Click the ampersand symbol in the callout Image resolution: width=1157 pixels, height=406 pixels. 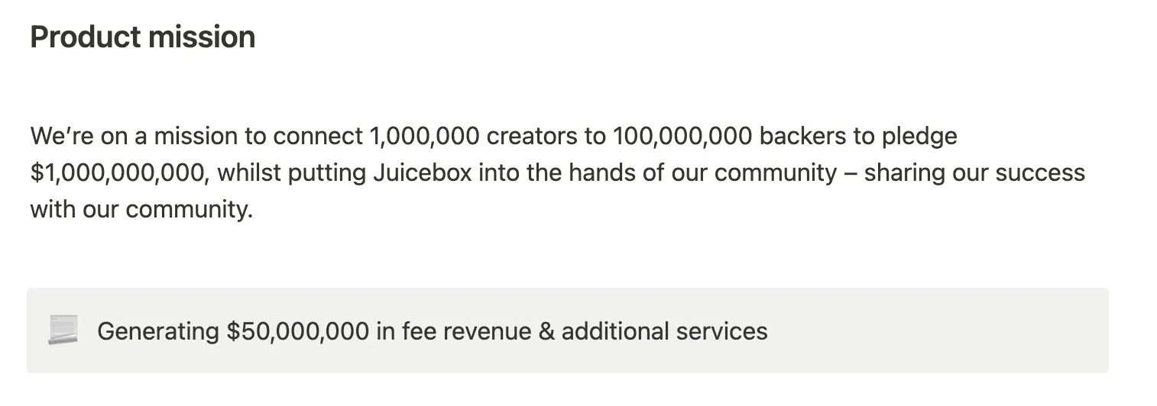coord(546,331)
